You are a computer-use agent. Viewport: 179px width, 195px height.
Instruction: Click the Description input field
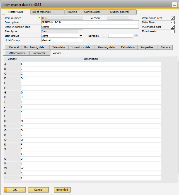[x=89, y=23]
